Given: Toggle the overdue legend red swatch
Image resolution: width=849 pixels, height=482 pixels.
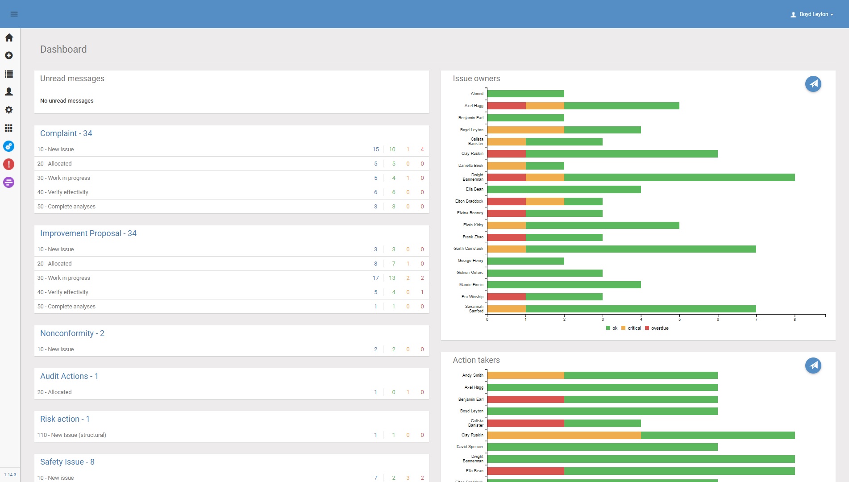Looking at the screenshot, I should (x=647, y=328).
